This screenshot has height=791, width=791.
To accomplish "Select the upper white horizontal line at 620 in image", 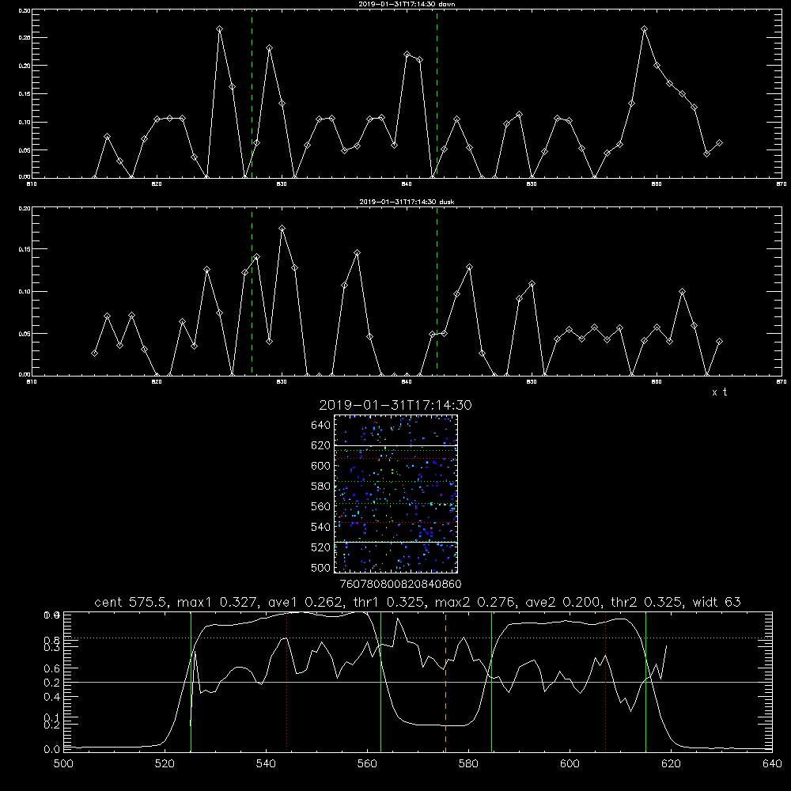I will [x=395, y=445].
